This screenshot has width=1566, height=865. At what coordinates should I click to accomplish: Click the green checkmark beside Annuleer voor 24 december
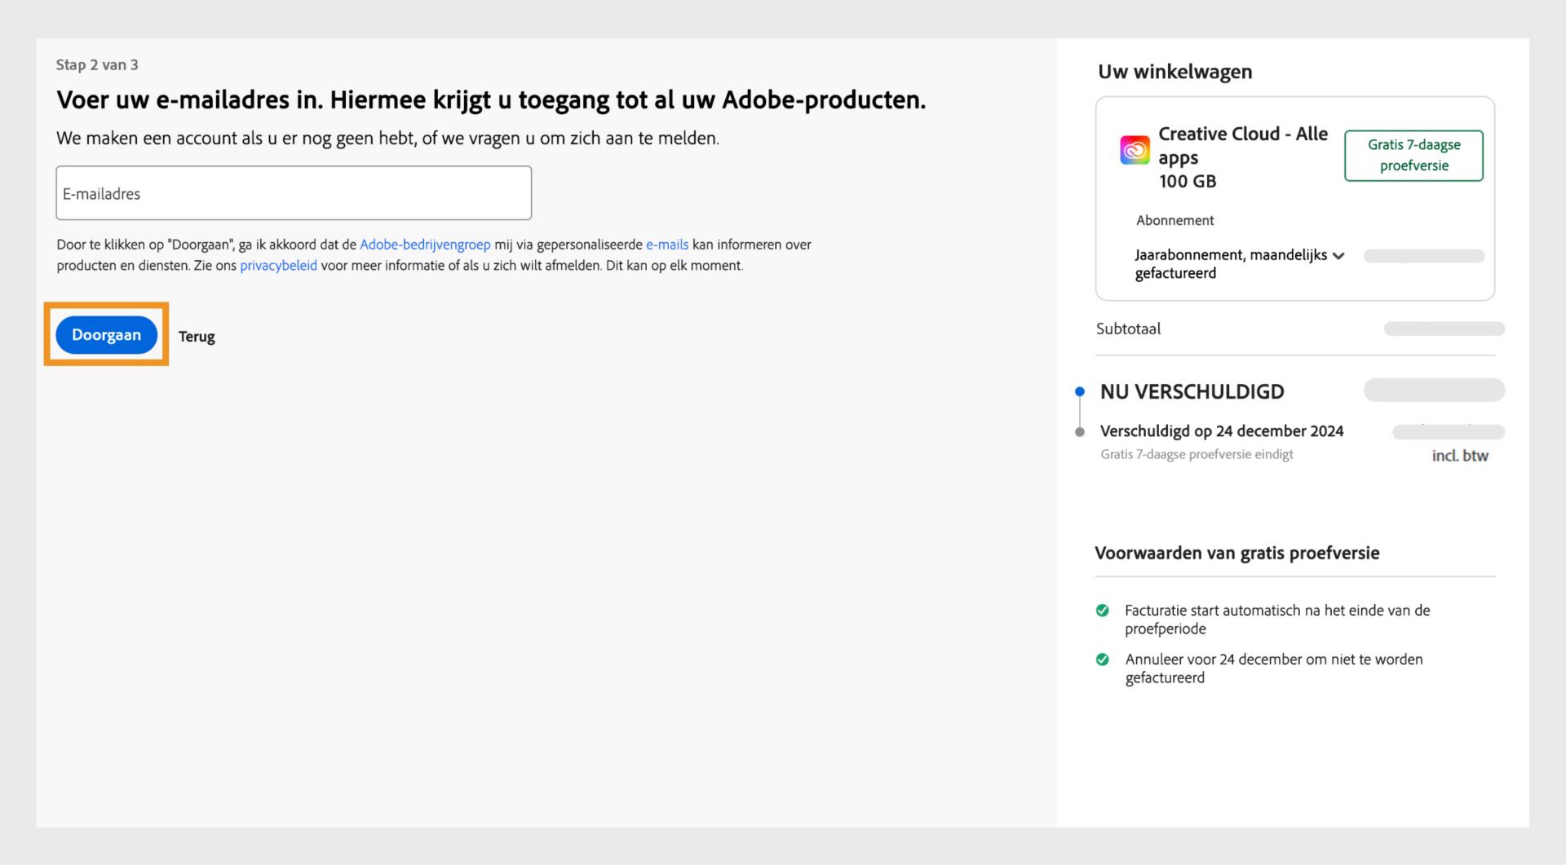click(x=1103, y=660)
